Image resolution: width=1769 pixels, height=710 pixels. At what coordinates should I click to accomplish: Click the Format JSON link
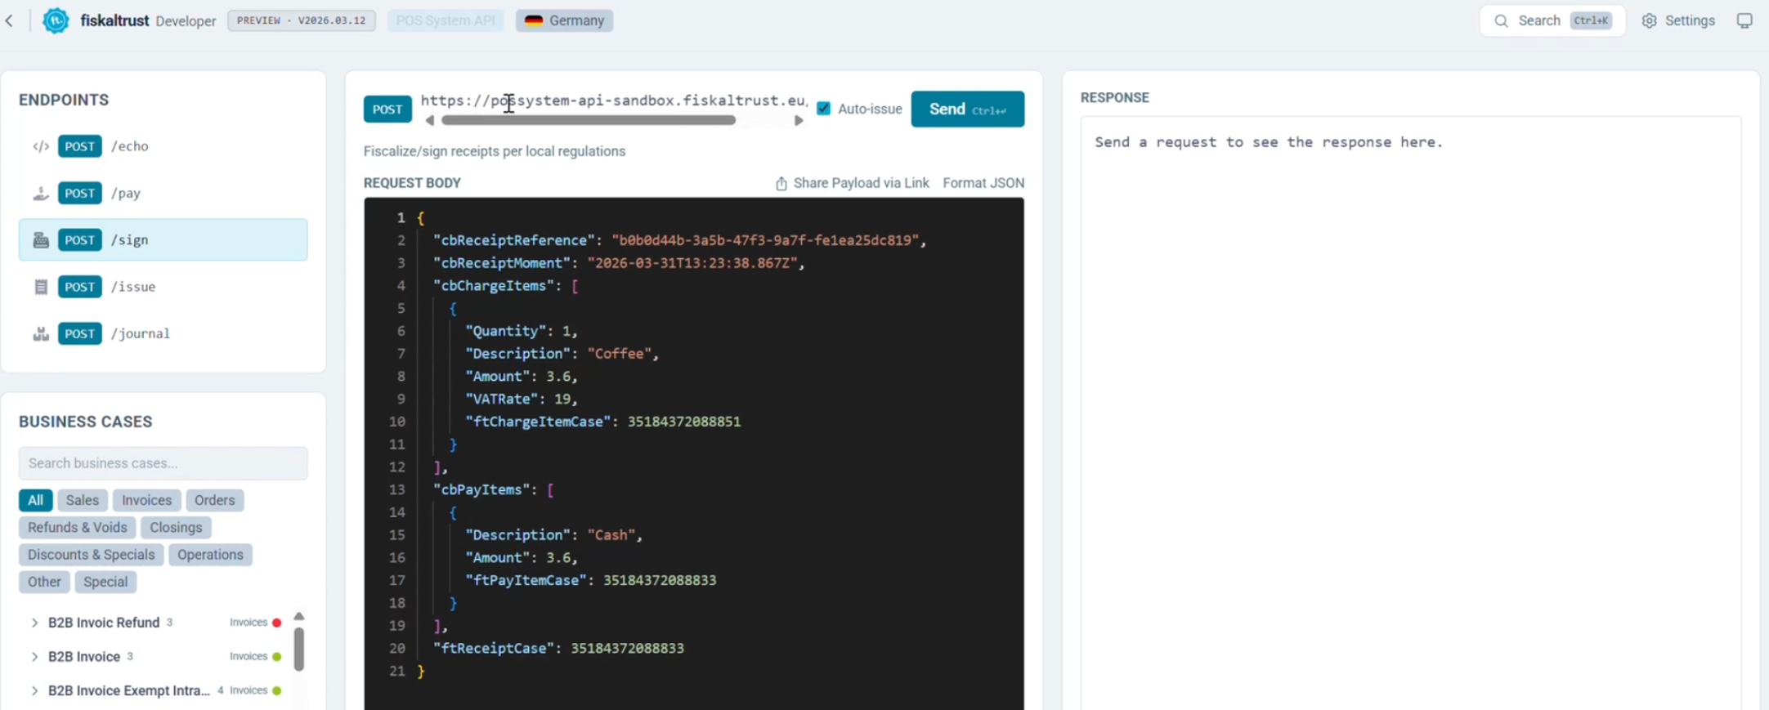983,183
